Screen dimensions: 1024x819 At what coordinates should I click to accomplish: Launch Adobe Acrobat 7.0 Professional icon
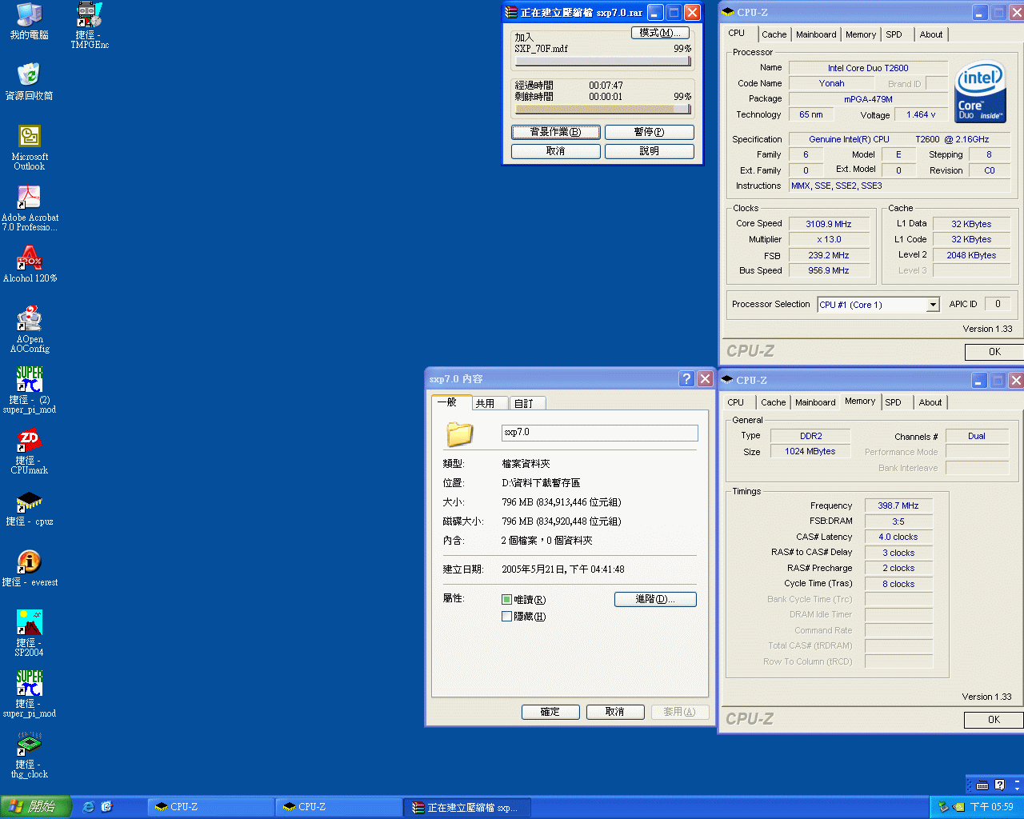tap(30, 196)
